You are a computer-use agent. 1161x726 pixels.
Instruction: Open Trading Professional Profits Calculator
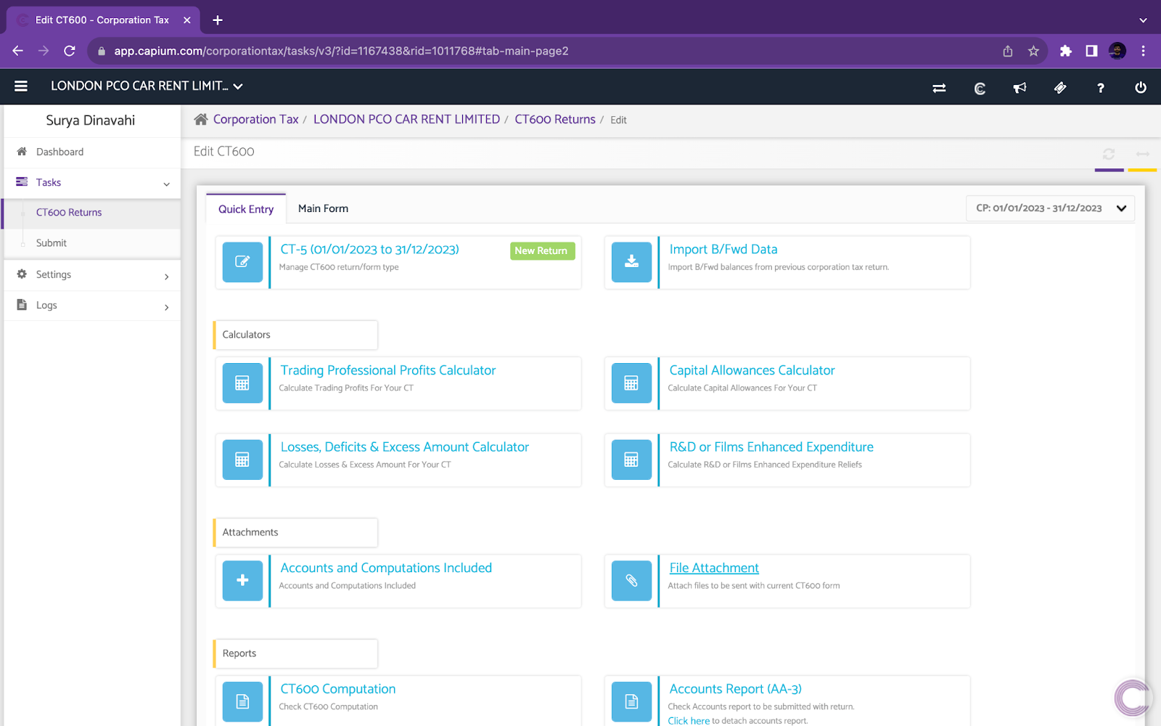[388, 370]
